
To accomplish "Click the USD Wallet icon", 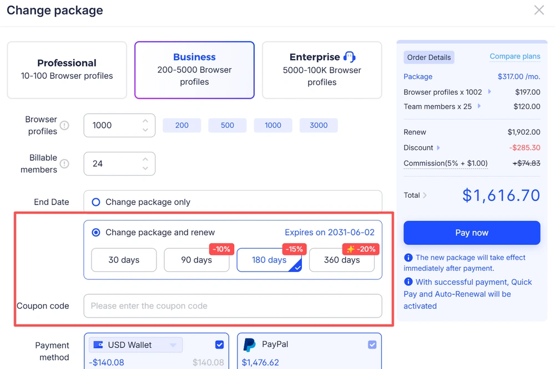I will tap(98, 345).
